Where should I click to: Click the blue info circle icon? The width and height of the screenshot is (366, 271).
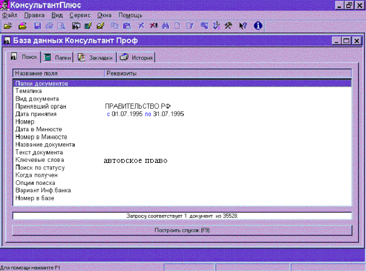point(258,25)
